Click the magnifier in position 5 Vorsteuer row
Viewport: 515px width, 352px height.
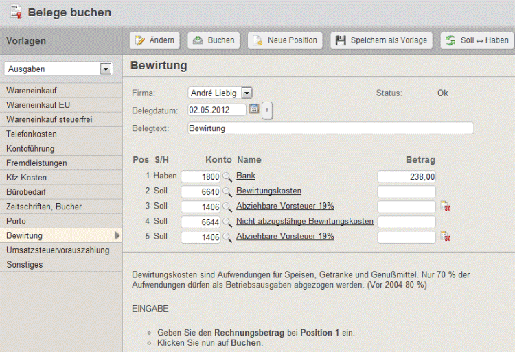click(227, 237)
